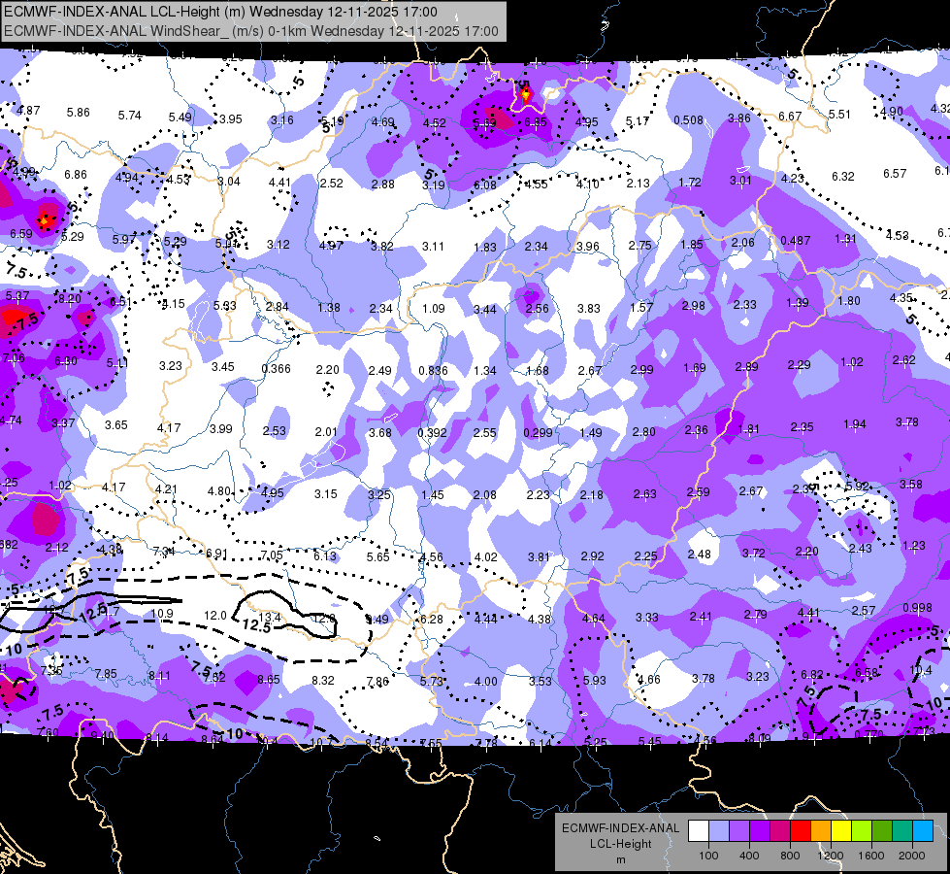The image size is (950, 874).
Task: Click the wind shear value '4.64'
Action: click(x=593, y=618)
